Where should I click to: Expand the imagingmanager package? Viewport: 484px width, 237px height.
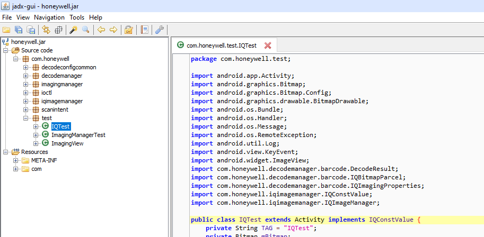(x=25, y=85)
